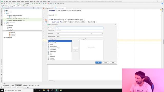Select MainActivity in project tree
This screenshot has width=164, height=92.
click(x=13, y=17)
